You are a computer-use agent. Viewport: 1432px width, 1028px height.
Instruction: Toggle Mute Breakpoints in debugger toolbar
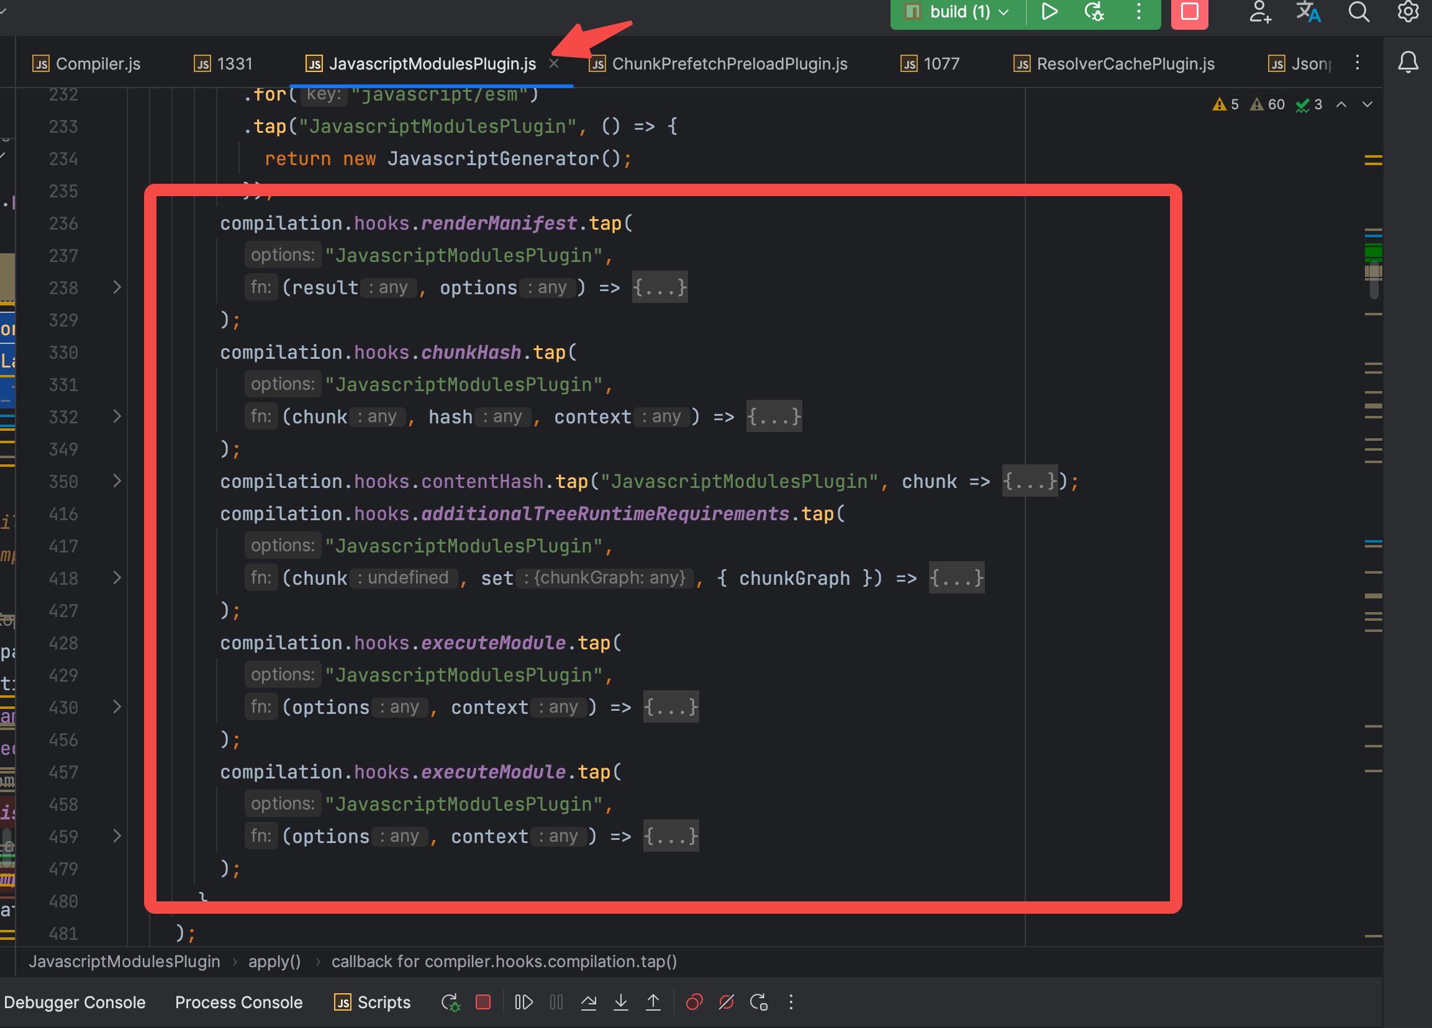[726, 1002]
